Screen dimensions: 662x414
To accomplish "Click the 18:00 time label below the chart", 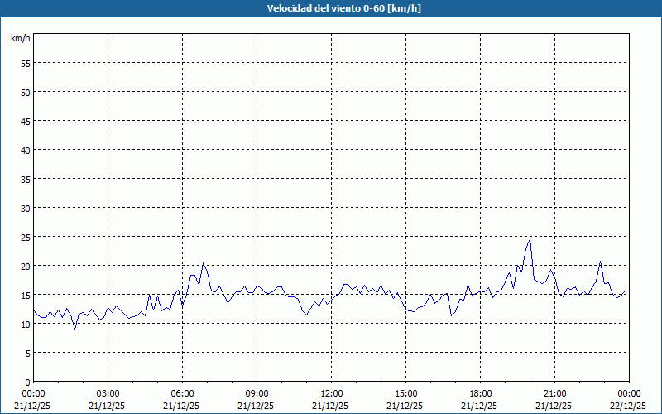I will (480, 393).
